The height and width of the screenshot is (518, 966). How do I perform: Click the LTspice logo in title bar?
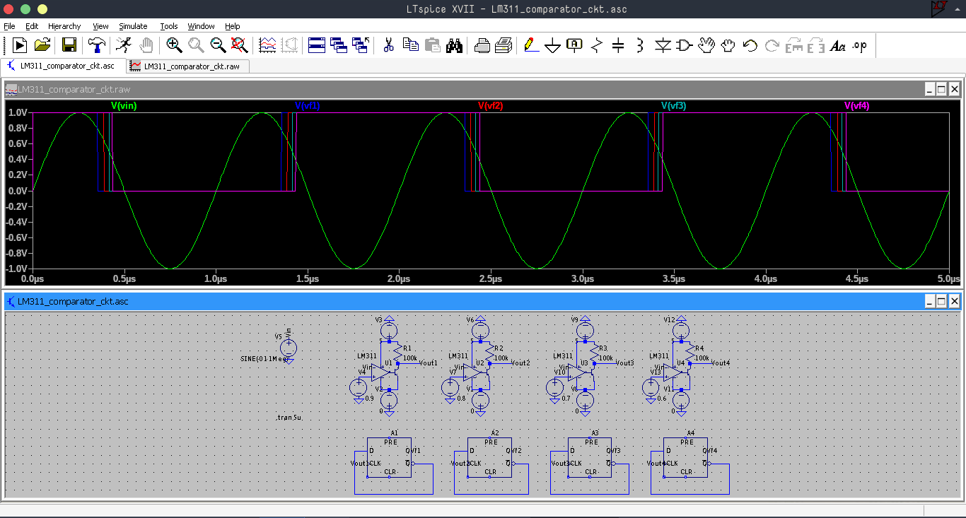940,8
